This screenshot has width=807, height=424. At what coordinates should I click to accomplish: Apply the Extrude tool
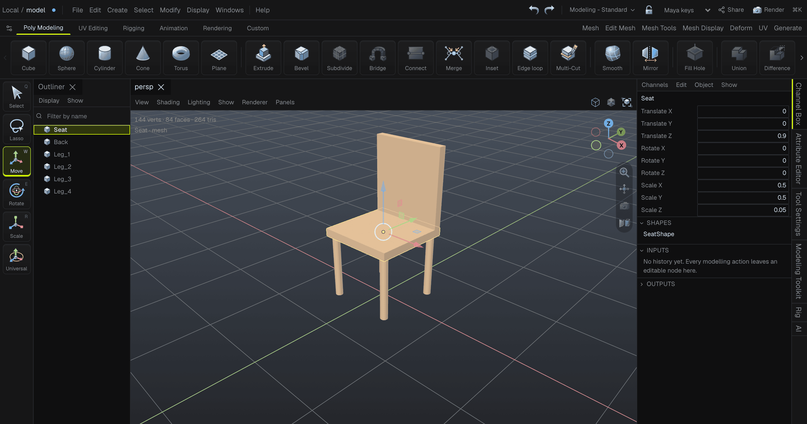click(x=263, y=58)
